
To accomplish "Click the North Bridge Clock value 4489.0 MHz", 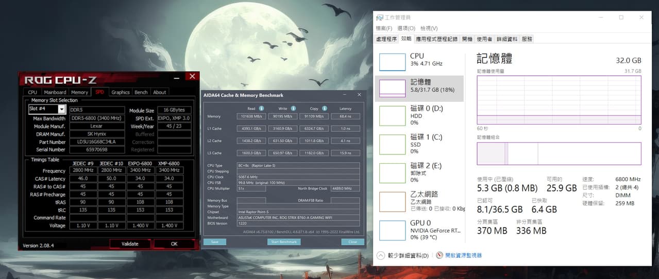I will click(345, 188).
